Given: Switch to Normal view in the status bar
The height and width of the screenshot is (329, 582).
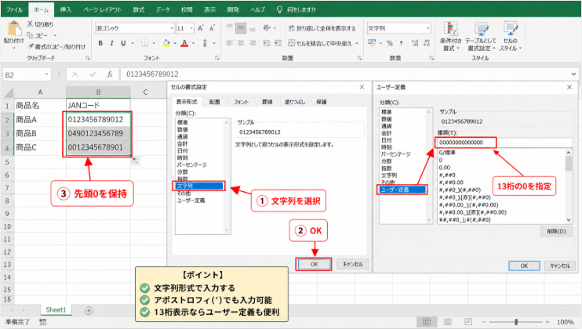Looking at the screenshot, I should pos(427,322).
